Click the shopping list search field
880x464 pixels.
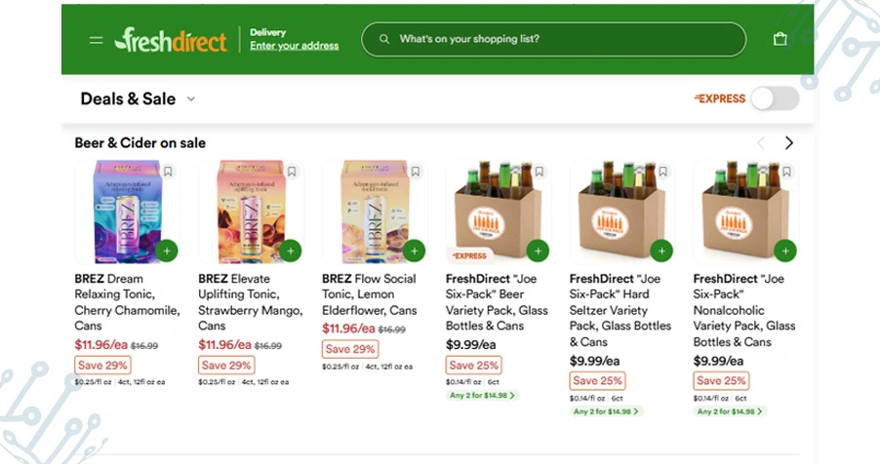click(553, 40)
